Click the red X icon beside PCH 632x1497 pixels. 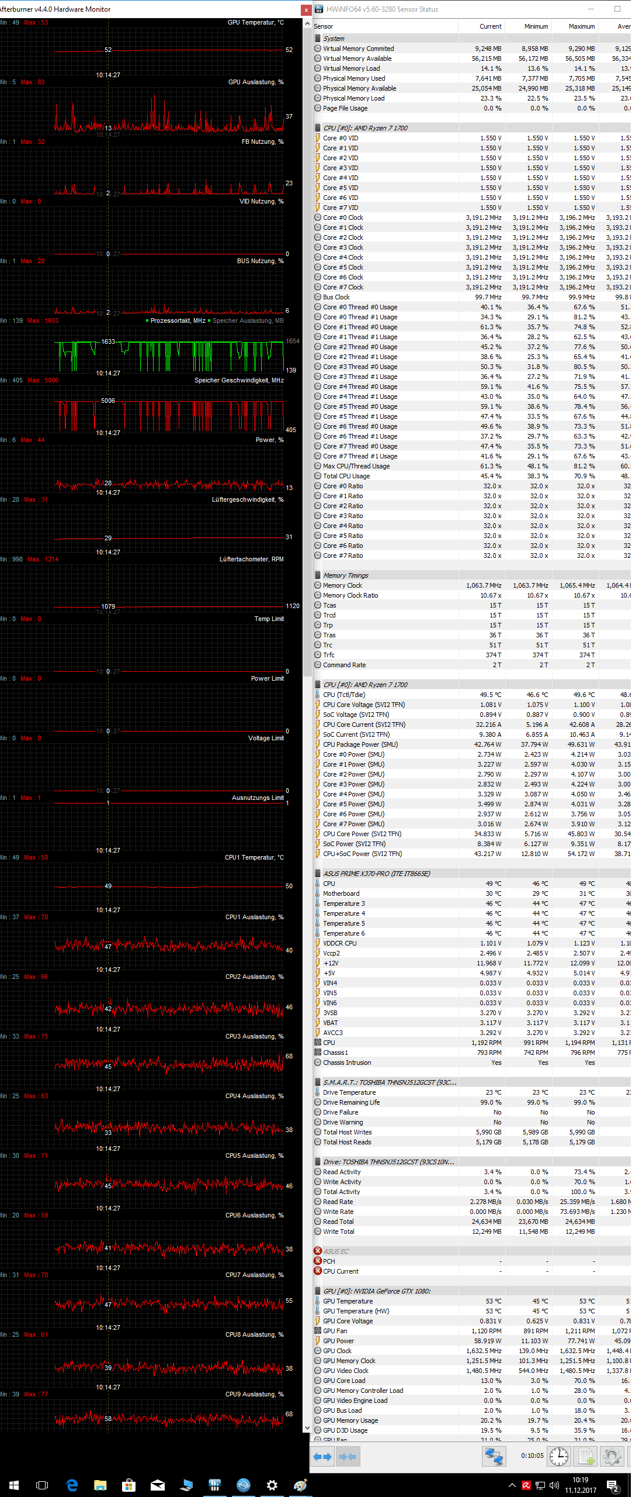(318, 1261)
